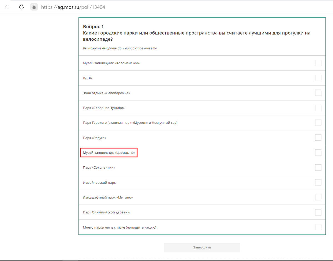Reload the page with the refresh icon
Viewport: 333px width, 261px height.
tap(21, 7)
